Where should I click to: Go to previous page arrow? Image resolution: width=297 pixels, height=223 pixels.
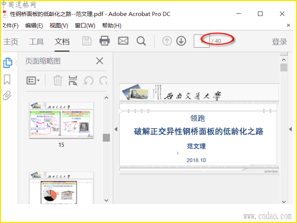[167, 41]
